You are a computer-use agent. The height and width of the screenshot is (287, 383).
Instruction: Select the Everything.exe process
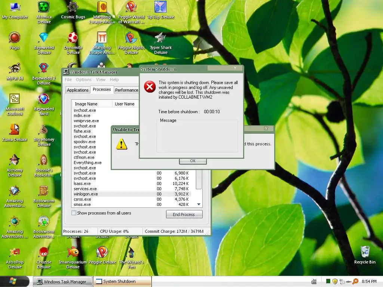88,163
